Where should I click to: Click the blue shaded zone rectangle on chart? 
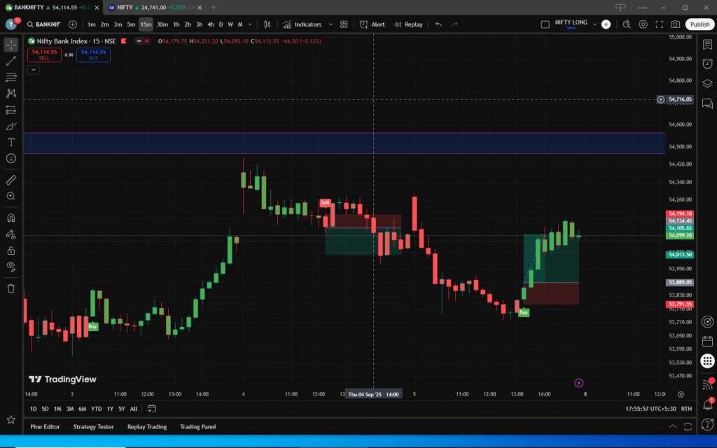click(x=343, y=143)
